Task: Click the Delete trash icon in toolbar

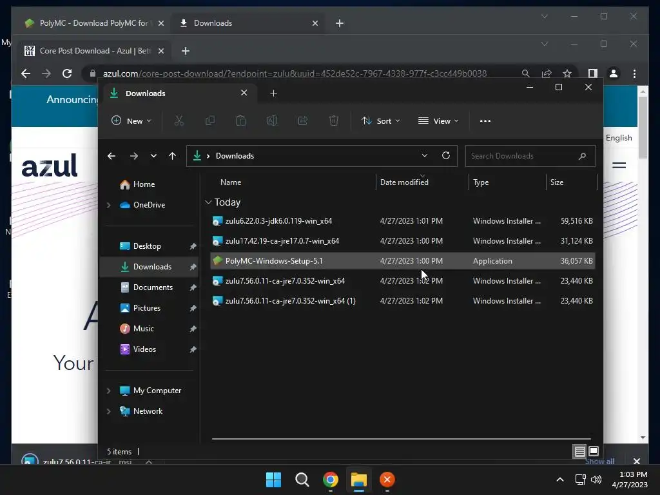Action: (334, 121)
